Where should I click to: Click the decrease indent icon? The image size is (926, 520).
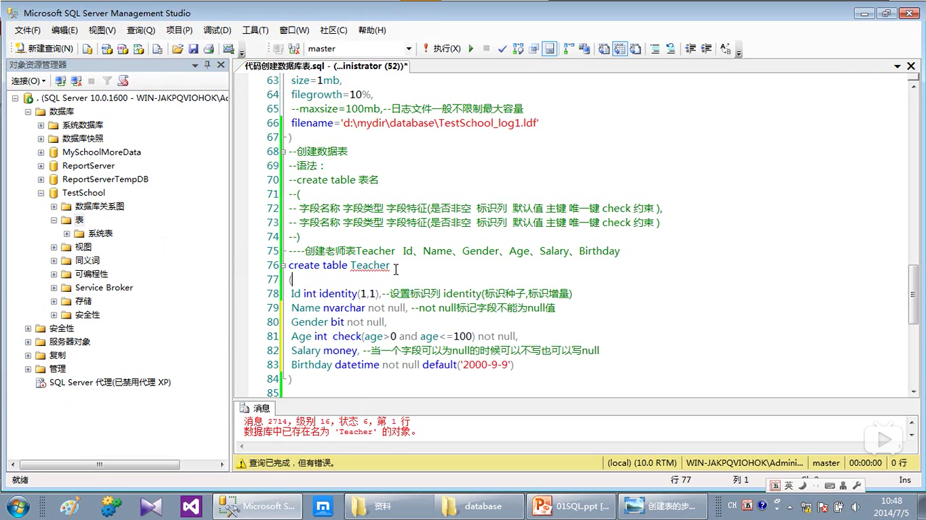[x=691, y=49]
